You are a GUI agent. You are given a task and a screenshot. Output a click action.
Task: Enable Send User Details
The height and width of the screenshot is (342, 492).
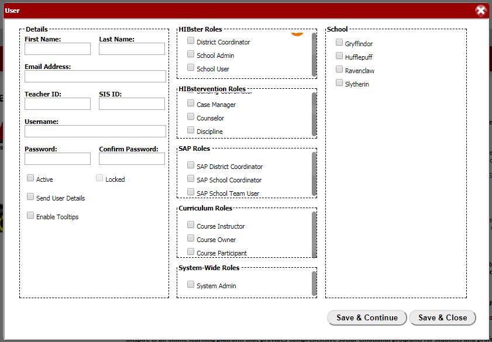tap(30, 196)
